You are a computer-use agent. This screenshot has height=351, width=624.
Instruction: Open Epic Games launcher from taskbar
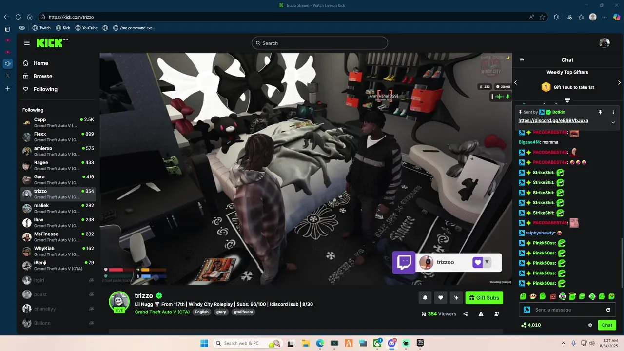(420, 343)
